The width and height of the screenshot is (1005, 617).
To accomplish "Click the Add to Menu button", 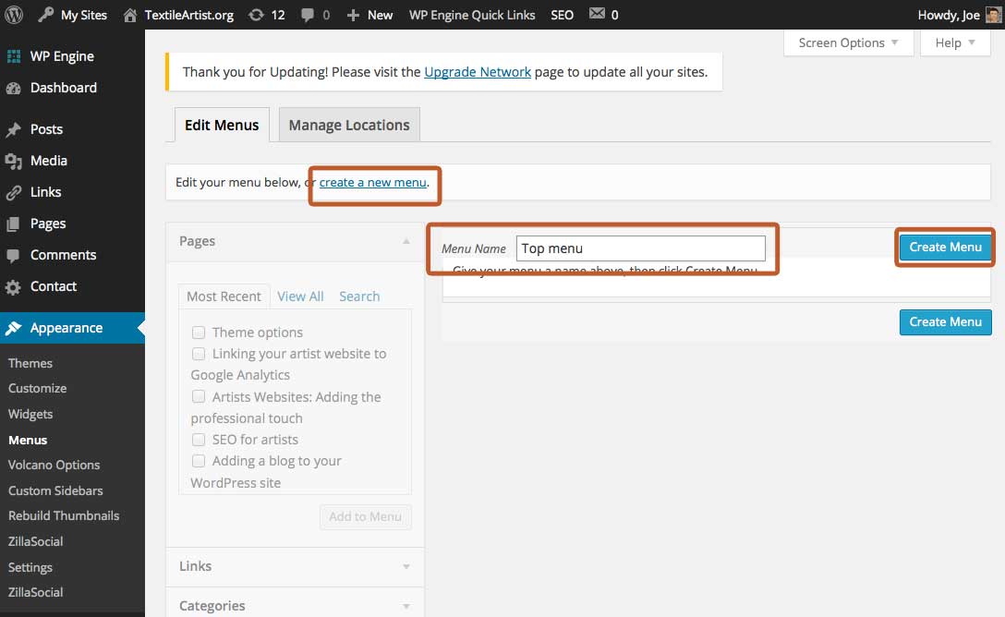I will pyautogui.click(x=366, y=517).
